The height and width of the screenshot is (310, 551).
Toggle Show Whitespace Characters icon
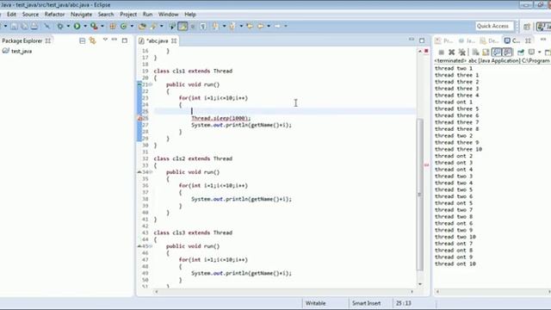(x=203, y=27)
